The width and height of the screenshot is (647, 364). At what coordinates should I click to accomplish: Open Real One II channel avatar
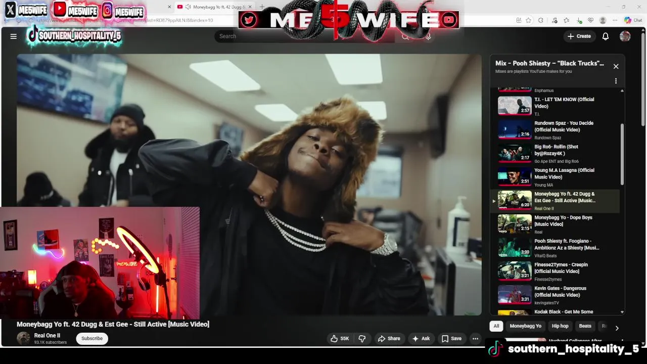(23, 339)
